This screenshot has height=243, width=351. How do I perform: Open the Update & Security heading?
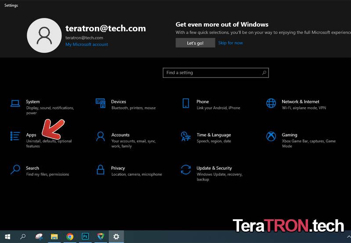click(x=214, y=168)
